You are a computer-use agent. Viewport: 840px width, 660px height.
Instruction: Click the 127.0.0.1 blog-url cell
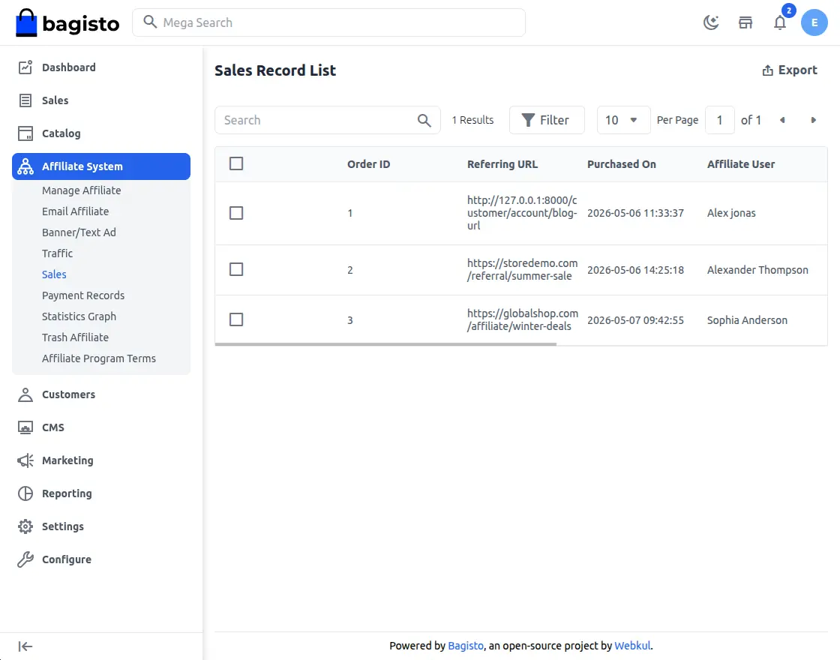(x=522, y=213)
